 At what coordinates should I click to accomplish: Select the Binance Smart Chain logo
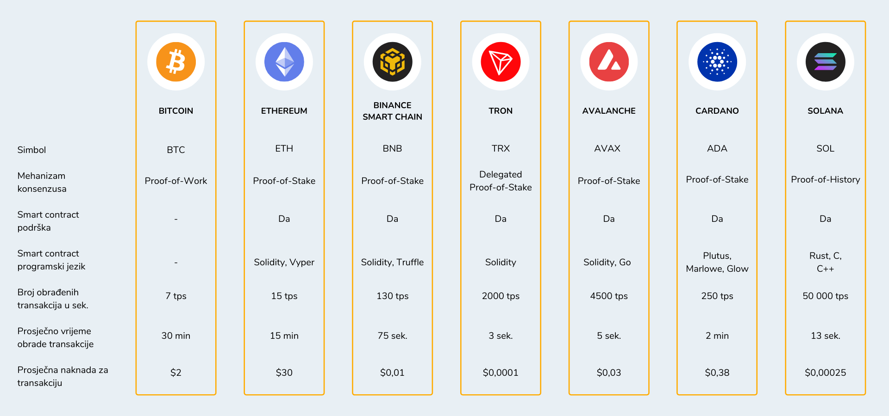click(x=392, y=62)
